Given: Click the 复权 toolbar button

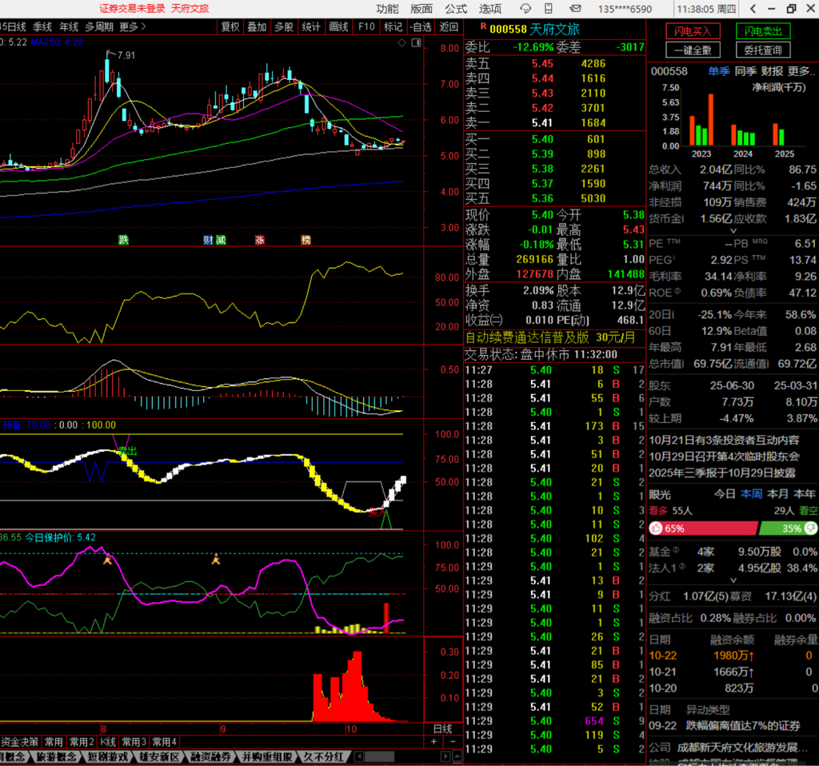Looking at the screenshot, I should (x=230, y=26).
